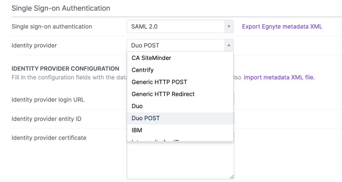The height and width of the screenshot is (182, 342).
Task: Click the arrow of SAML 2.0 combo box
Action: 229,27
